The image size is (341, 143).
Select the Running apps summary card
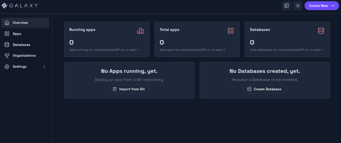107,39
